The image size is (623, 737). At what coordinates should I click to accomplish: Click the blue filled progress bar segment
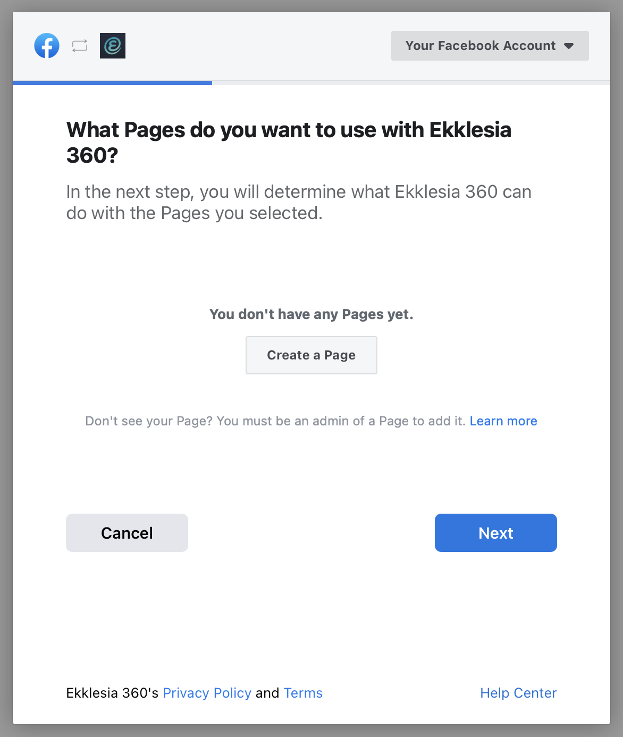(112, 83)
